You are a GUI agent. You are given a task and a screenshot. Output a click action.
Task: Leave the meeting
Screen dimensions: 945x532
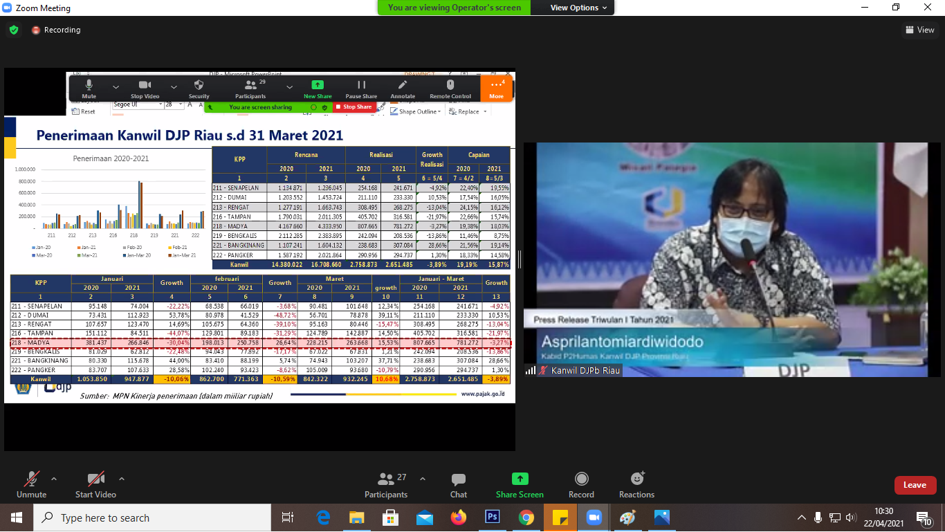click(915, 485)
